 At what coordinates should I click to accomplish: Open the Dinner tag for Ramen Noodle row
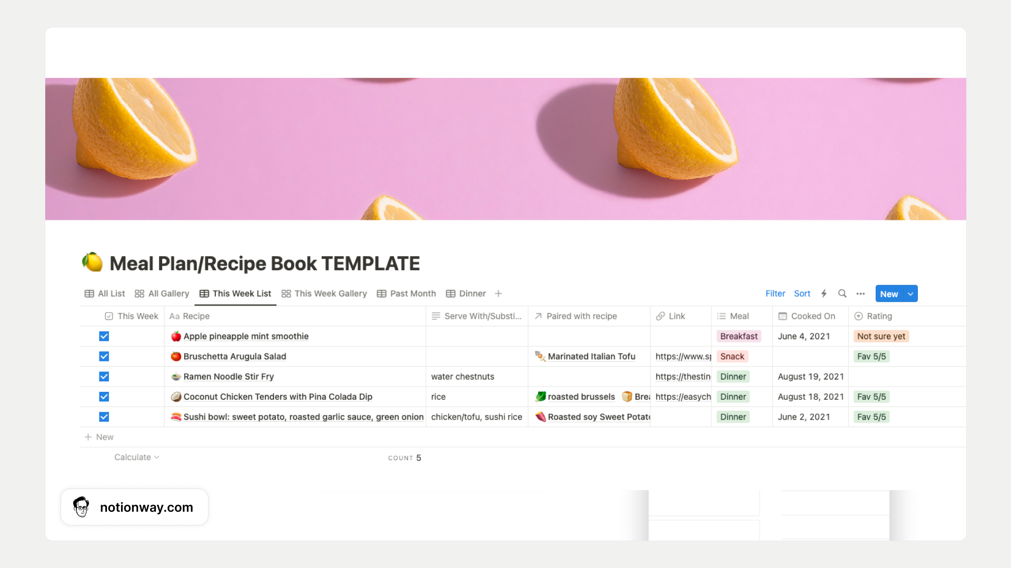pos(733,377)
